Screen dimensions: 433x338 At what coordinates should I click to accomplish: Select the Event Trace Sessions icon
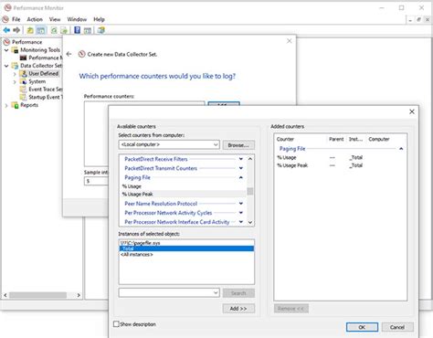tap(23, 90)
